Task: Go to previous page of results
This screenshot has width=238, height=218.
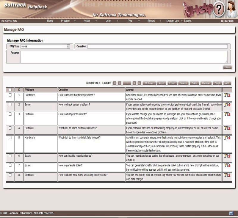Action: click(120, 83)
